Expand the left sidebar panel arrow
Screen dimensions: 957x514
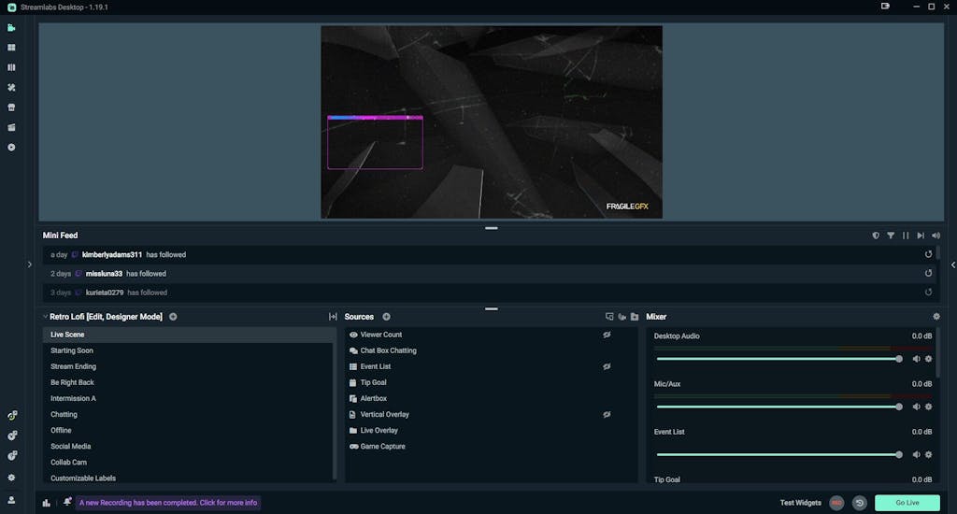30,264
